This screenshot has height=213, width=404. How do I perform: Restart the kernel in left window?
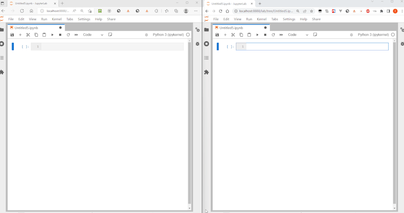pyautogui.click(x=68, y=35)
